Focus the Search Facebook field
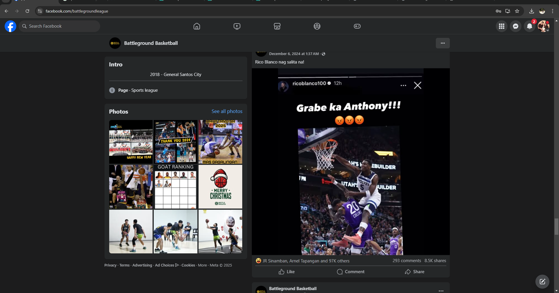Screen dimensions: 559x293 click(59, 26)
